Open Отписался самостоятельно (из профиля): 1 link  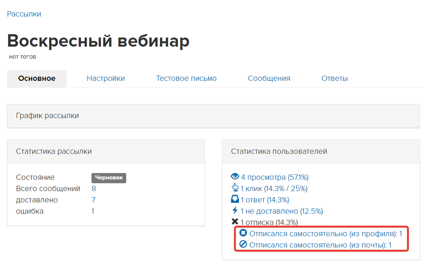326,234
